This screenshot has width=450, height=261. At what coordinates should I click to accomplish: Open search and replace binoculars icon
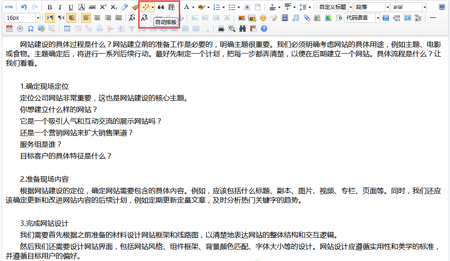(x=243, y=29)
